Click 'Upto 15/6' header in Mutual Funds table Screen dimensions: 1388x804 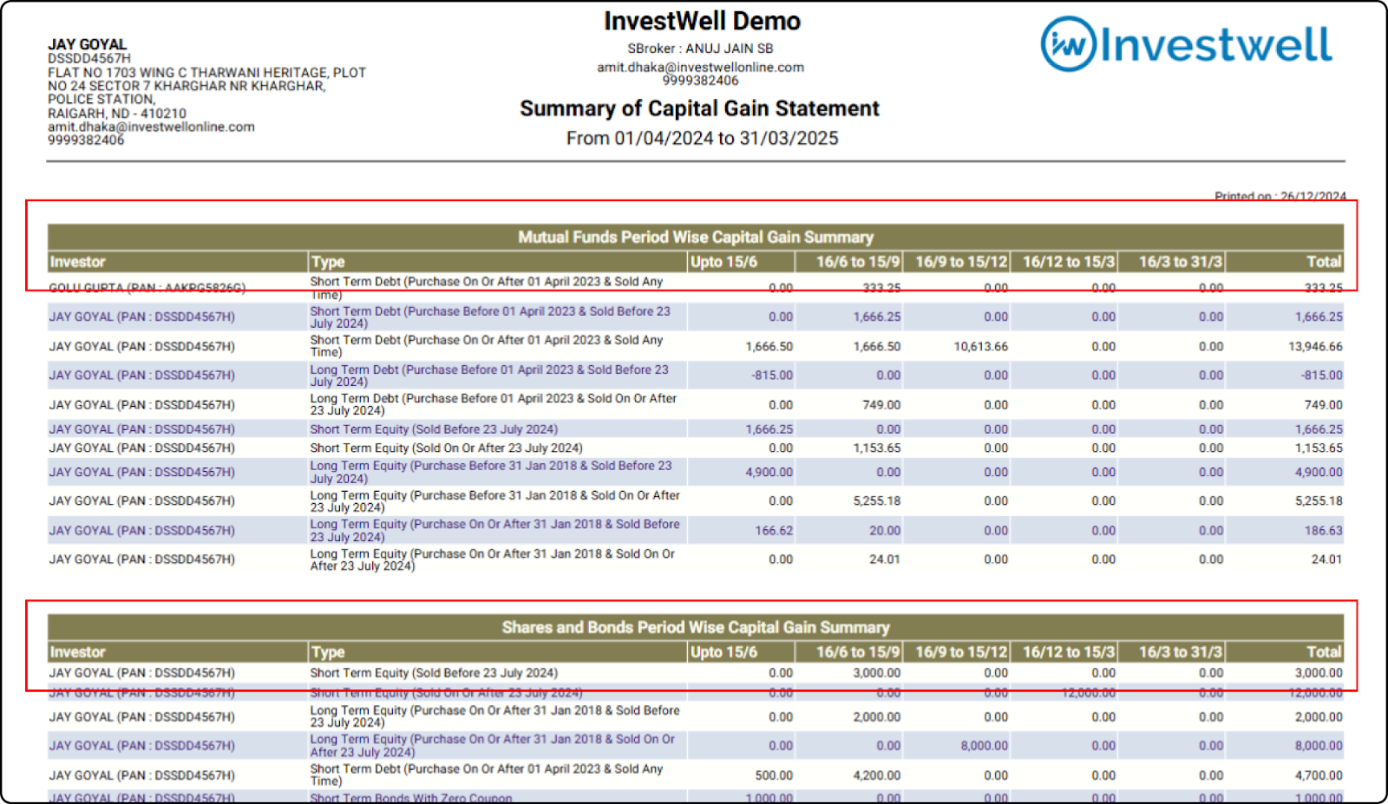tap(741, 262)
